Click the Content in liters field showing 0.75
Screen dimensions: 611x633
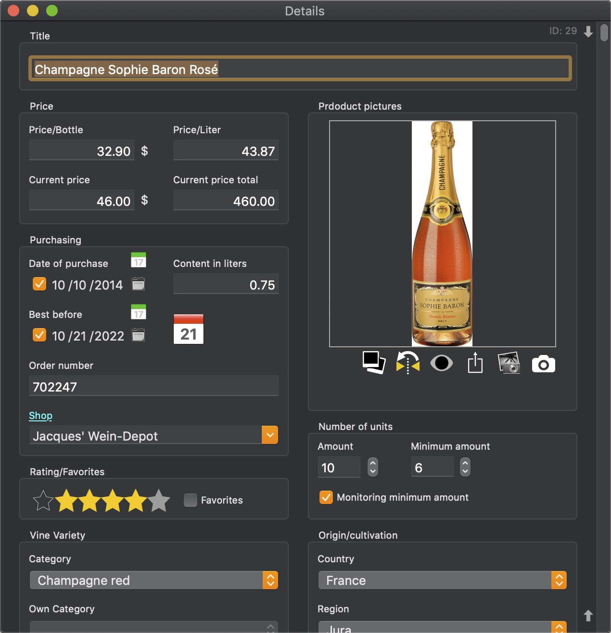(x=226, y=284)
